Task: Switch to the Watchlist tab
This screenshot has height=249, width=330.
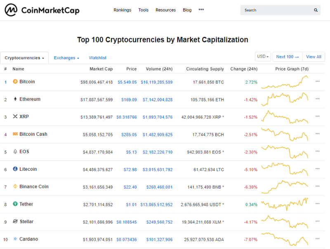Action: 98,58
